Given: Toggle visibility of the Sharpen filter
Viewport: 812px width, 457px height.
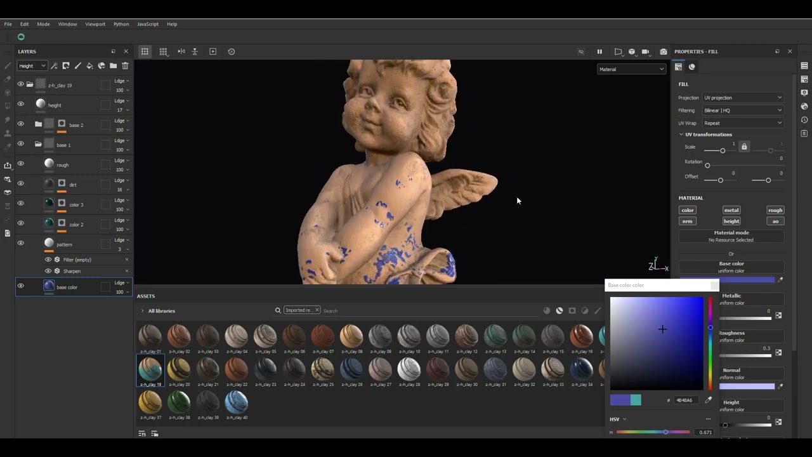Looking at the screenshot, I should 48,271.
